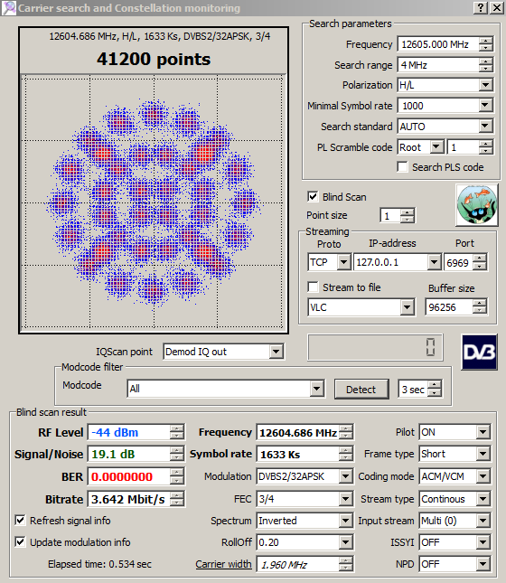Click the IP-address input field
This screenshot has height=583, width=506.
click(390, 262)
